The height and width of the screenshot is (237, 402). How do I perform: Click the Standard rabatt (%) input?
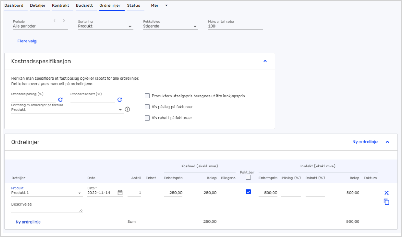point(93,99)
